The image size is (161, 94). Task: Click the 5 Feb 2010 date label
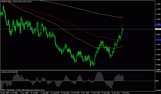pyautogui.click(x=125, y=93)
